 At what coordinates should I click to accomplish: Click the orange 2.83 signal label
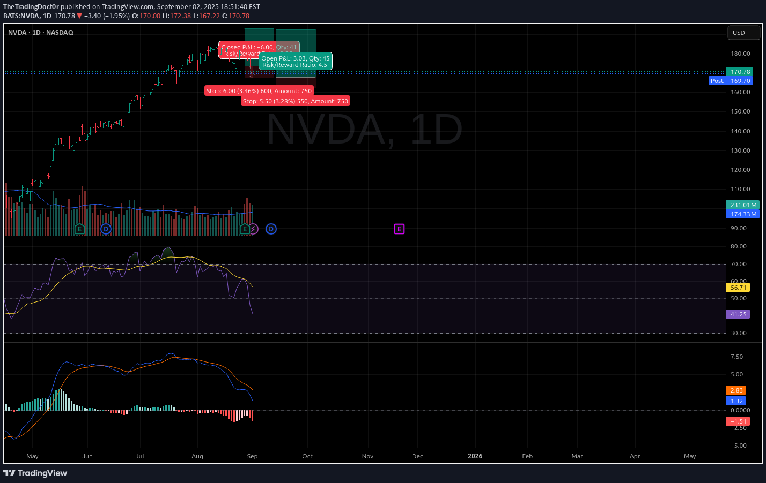click(736, 390)
